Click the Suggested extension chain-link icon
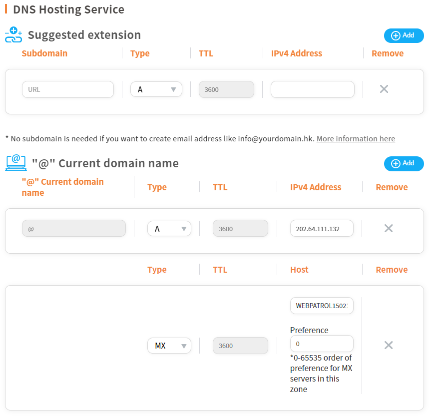 point(13,35)
